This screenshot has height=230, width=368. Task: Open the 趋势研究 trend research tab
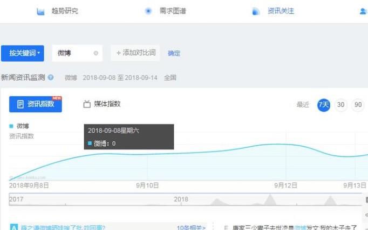(65, 11)
